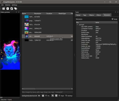Enable the dups checkbox
Viewport: 119px width, 101px height.
point(59,96)
